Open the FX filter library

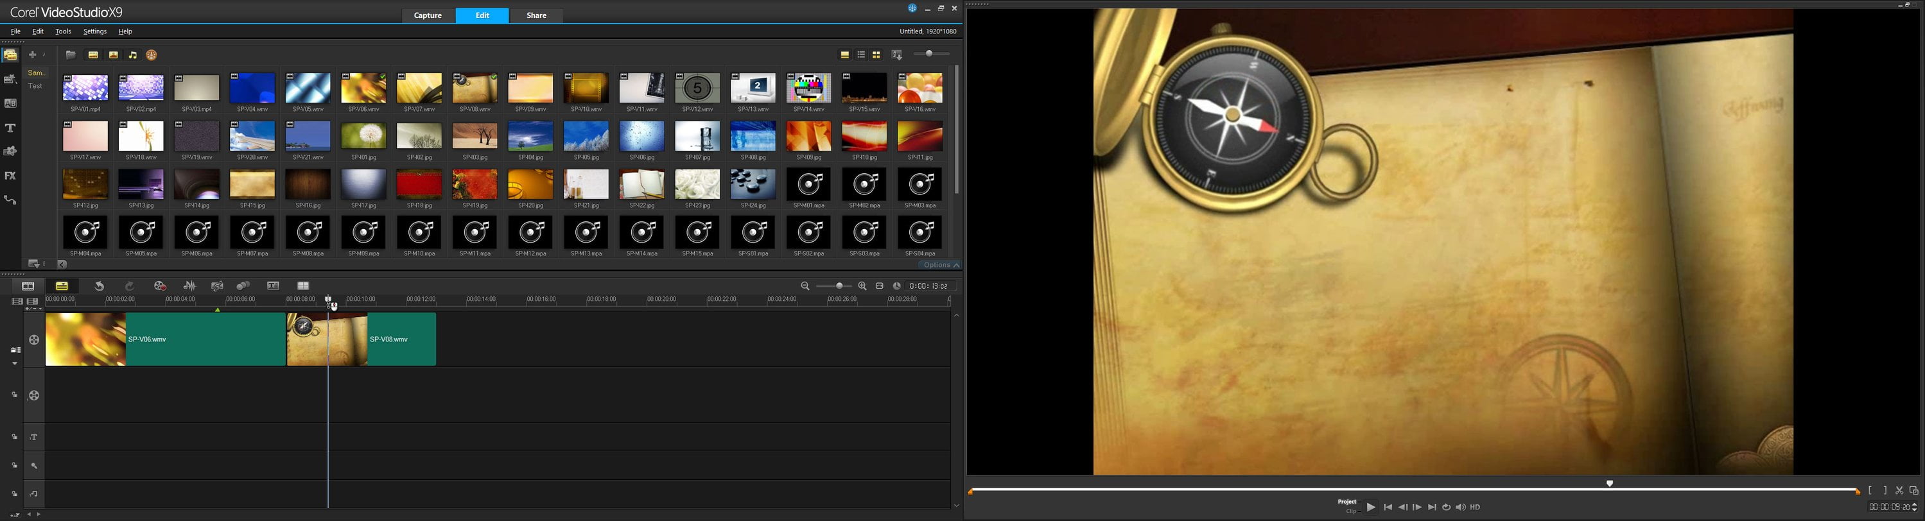click(10, 176)
